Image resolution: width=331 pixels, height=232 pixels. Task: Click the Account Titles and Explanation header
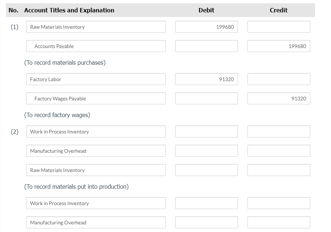tap(69, 10)
